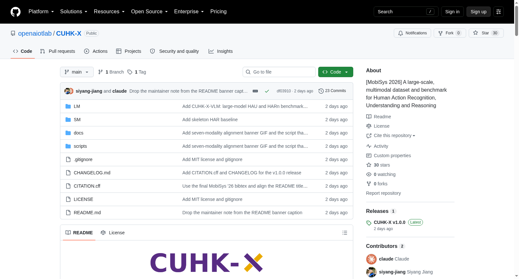Click the claude contributor avatar
The image size is (519, 279).
coord(371,259)
